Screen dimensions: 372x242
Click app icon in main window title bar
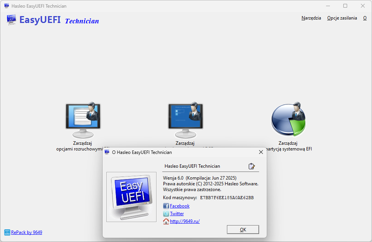[x=7, y=6]
